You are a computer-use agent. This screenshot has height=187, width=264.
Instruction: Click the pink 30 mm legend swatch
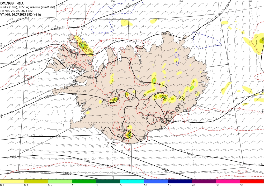(x=228, y=181)
